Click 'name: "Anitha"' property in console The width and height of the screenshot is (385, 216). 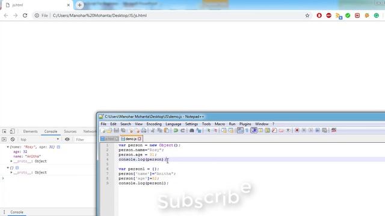click(27, 156)
